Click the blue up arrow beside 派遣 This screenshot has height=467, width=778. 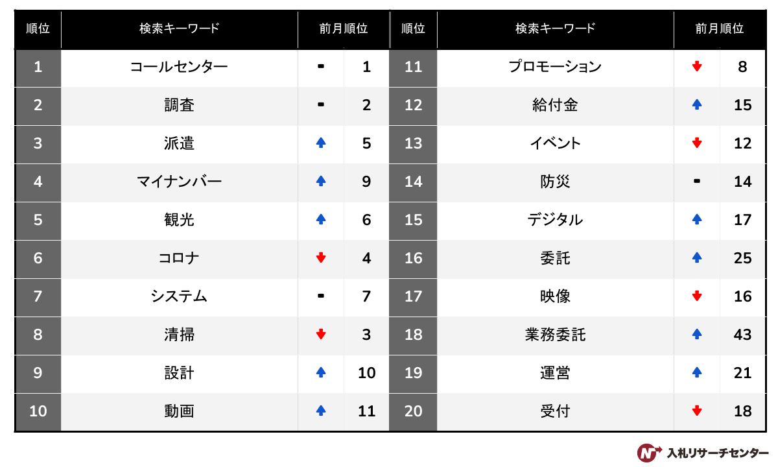click(x=320, y=143)
